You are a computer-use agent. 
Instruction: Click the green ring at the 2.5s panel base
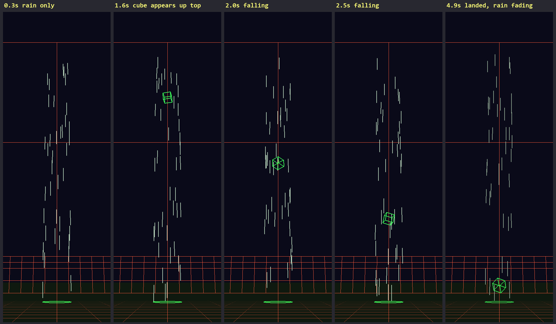pos(389,302)
